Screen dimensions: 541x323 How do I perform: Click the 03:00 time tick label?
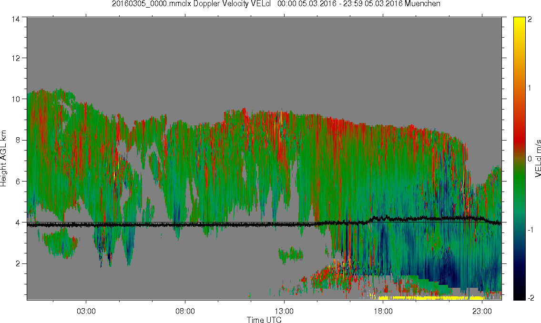coord(86,311)
